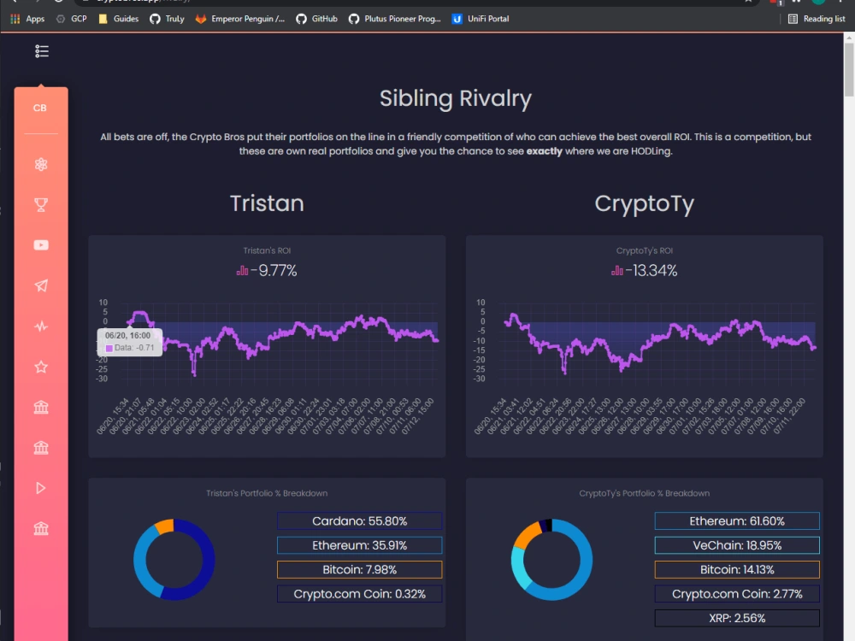The width and height of the screenshot is (855, 641).
Task: Open the YouTube icon in the sidebar
Action: coord(41,245)
